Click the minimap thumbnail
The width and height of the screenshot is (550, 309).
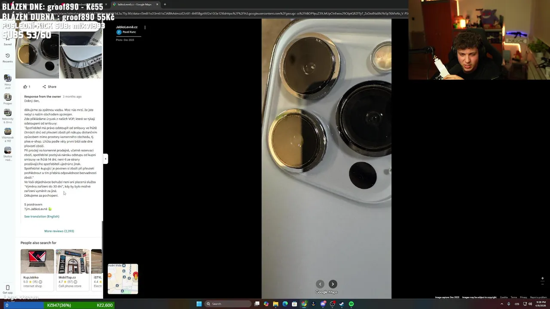click(x=123, y=279)
